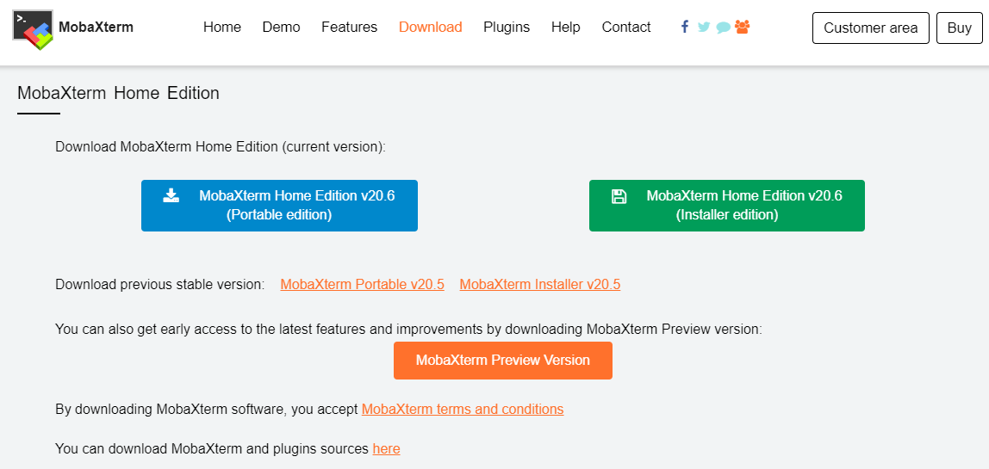989x469 pixels.
Task: Download MobaXterm Home Edition v20.6 Installer edition
Action: coord(726,206)
